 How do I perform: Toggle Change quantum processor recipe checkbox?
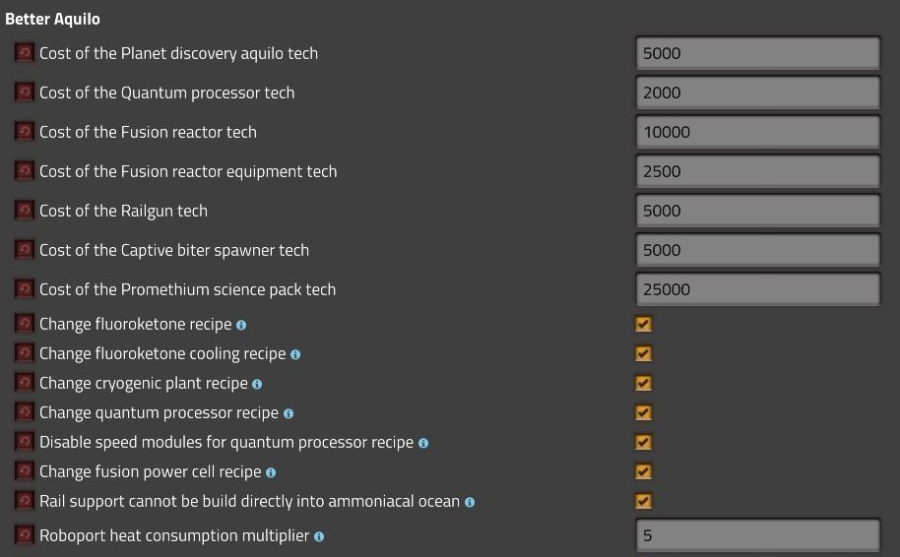[643, 412]
